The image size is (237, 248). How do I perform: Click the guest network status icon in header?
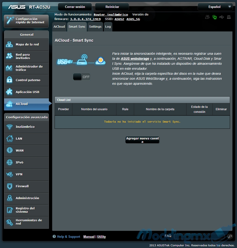[207, 17]
